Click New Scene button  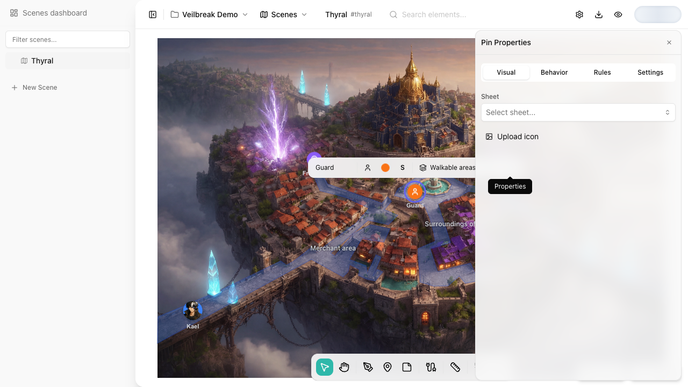(34, 88)
